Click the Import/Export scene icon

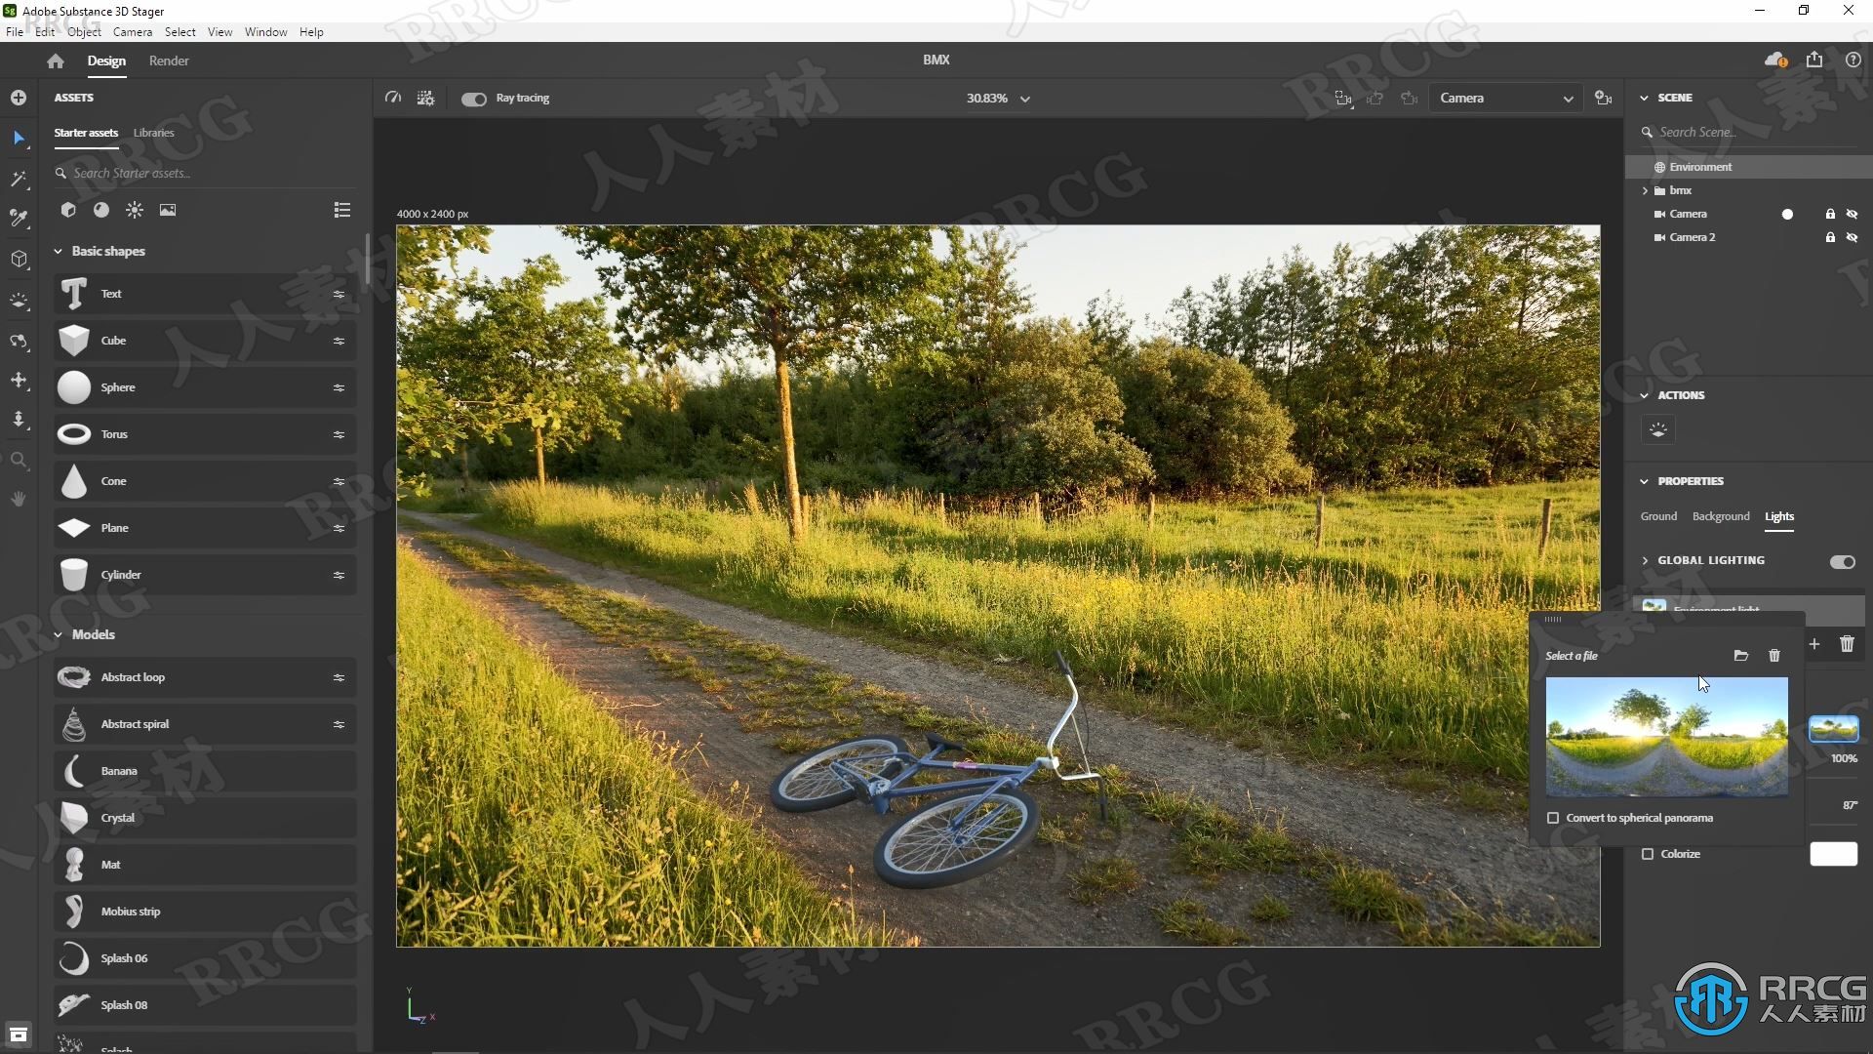(x=1815, y=61)
